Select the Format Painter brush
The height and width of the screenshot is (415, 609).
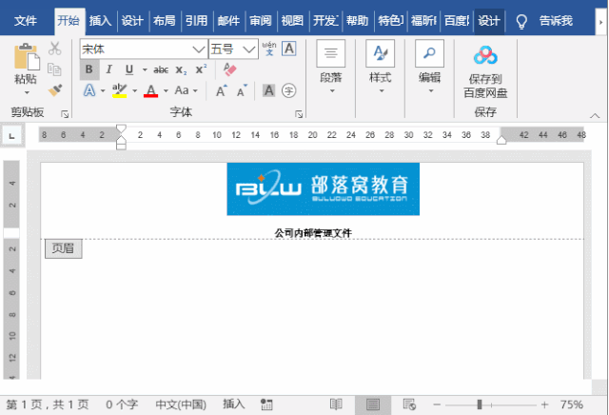coord(55,90)
